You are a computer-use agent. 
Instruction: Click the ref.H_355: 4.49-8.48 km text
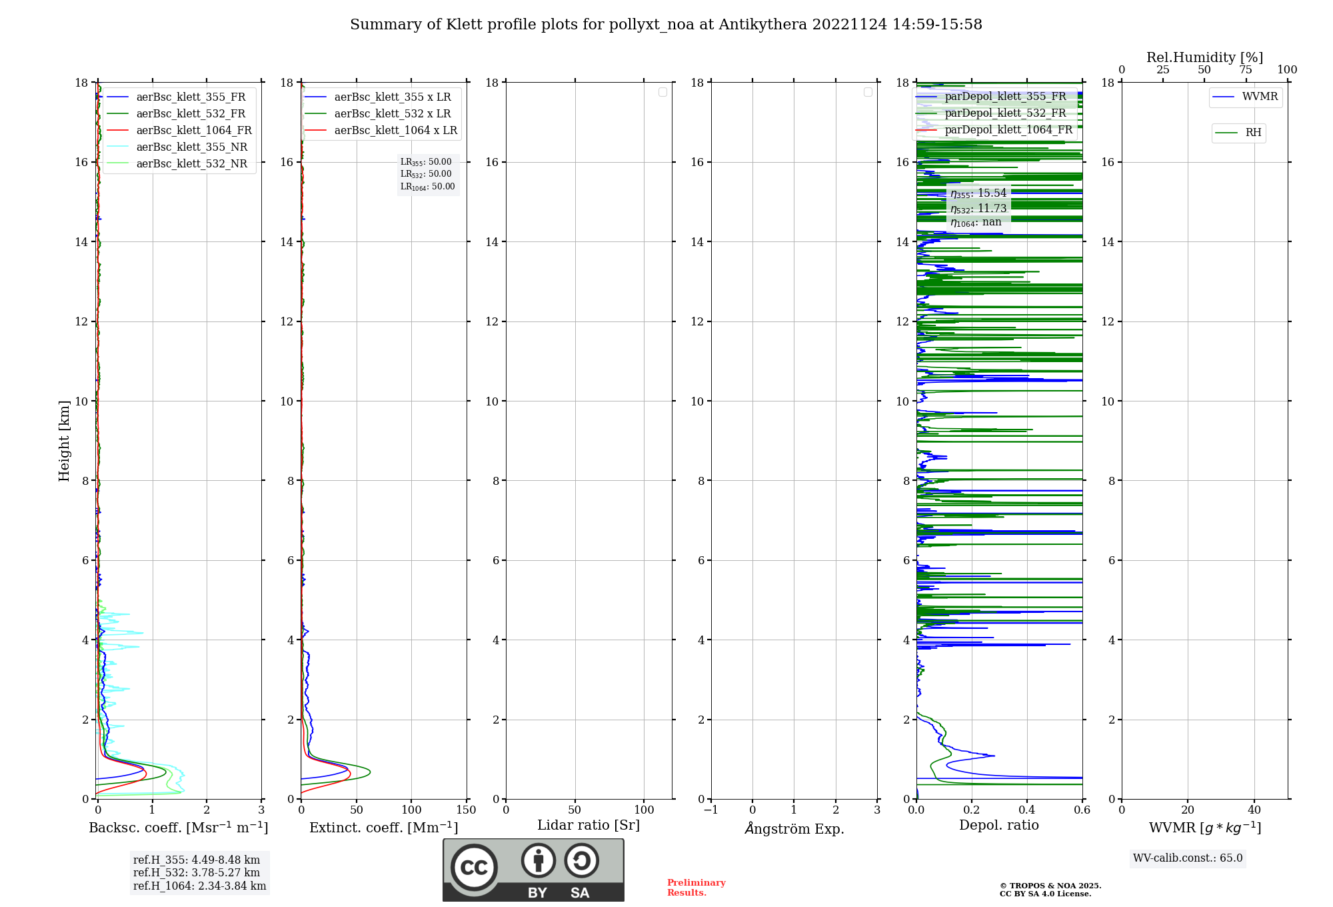[197, 860]
